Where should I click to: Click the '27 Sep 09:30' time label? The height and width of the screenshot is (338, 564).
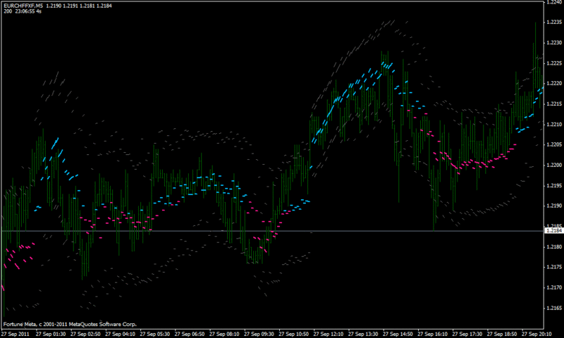click(259, 334)
